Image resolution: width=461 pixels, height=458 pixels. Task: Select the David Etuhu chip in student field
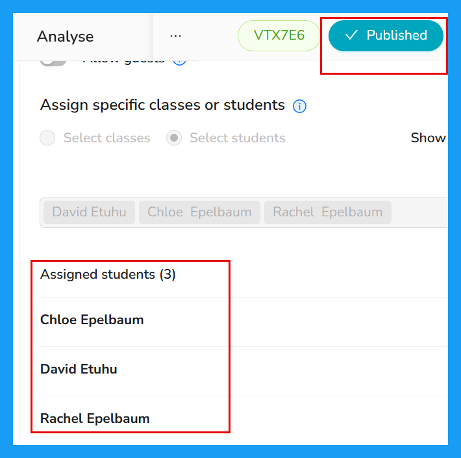89,212
